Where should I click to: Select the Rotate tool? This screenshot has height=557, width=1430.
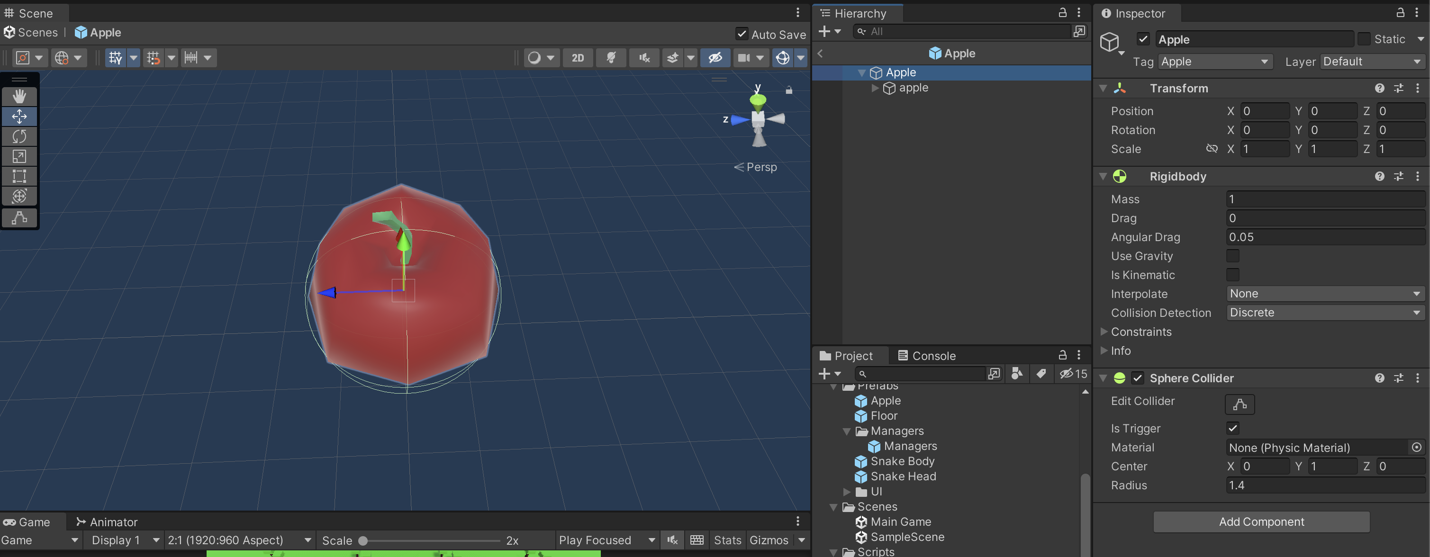(19, 136)
